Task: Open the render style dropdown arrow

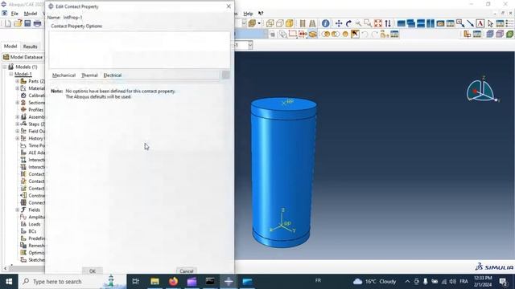Action: click(x=259, y=23)
